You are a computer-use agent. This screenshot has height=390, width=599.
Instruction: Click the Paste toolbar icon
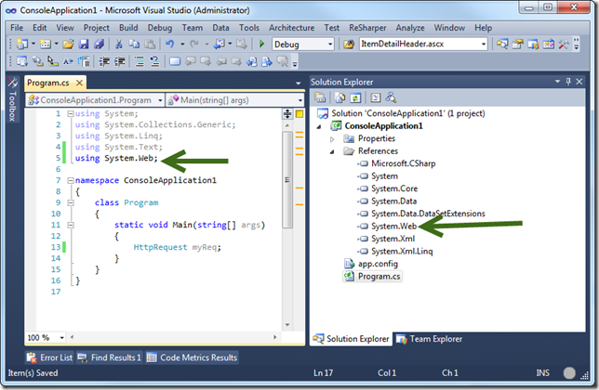coord(150,45)
